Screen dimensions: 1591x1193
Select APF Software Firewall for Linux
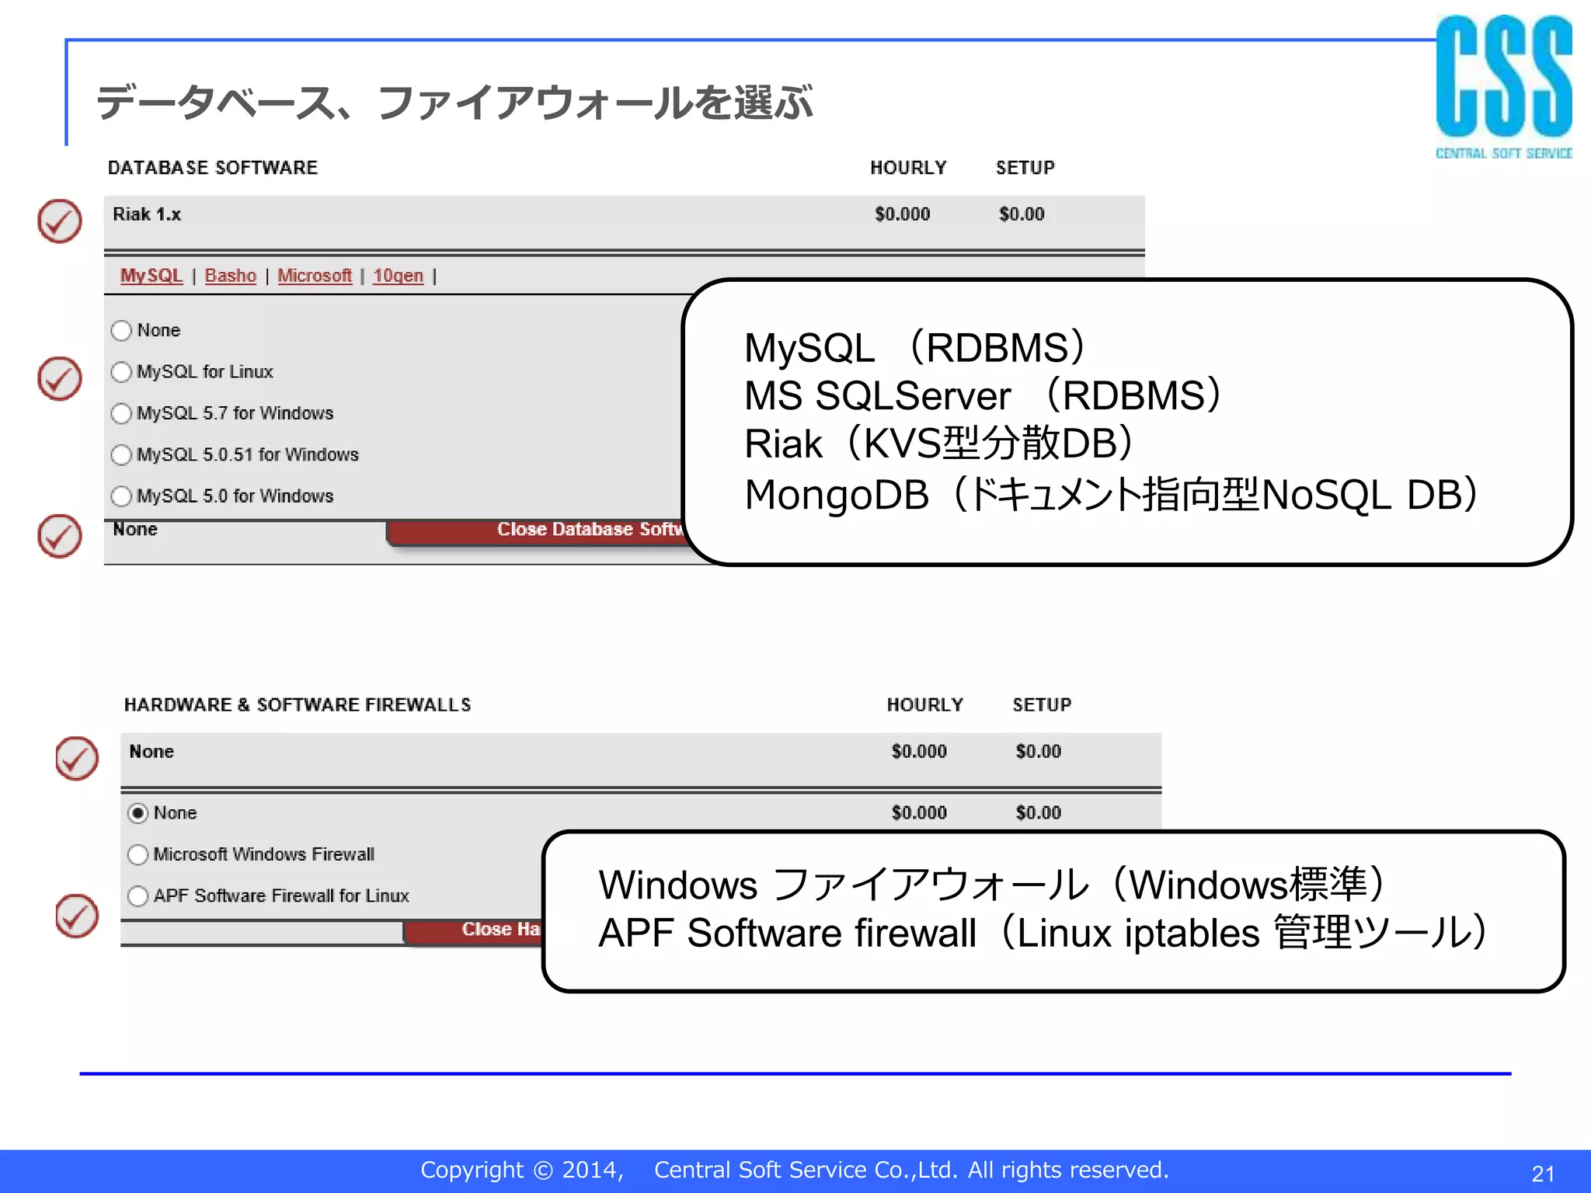click(138, 896)
